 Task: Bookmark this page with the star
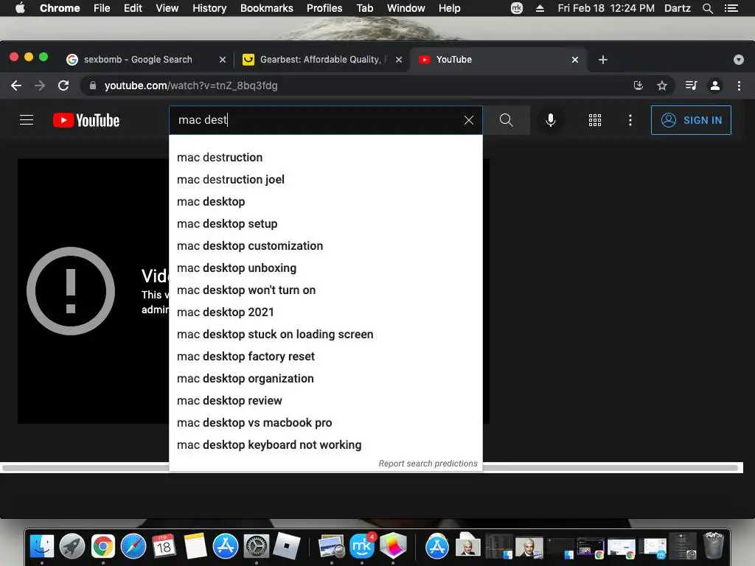662,85
